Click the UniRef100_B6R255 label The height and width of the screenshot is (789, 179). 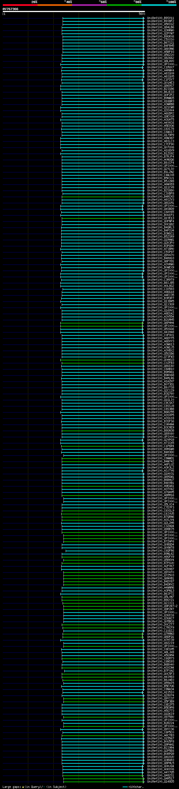pos(161,412)
